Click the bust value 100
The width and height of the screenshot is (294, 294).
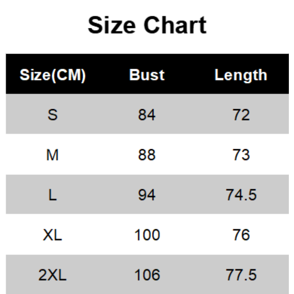(147, 235)
